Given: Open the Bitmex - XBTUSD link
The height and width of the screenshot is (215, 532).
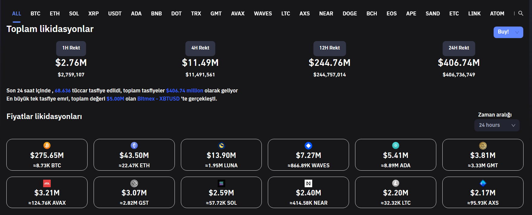Looking at the screenshot, I should point(158,99).
